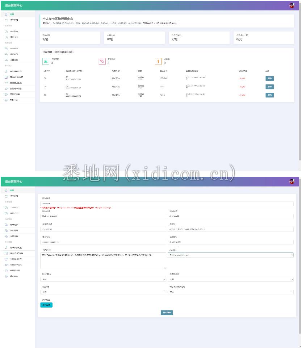The width and height of the screenshot is (302, 351).
Task: Click the home icon in the settings page sidebar
Action: [x=6, y=191]
